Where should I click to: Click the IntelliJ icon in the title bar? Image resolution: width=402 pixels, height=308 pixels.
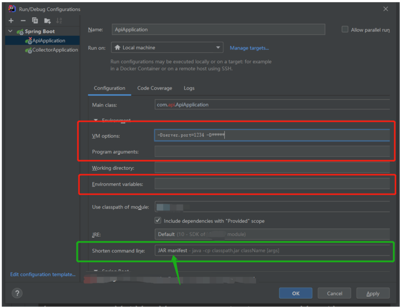point(12,9)
